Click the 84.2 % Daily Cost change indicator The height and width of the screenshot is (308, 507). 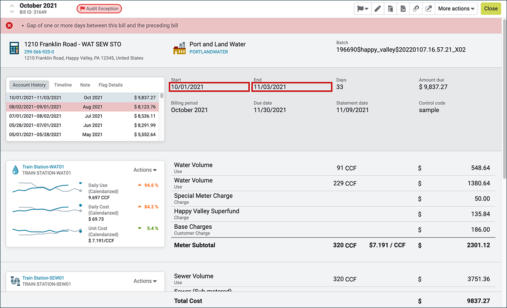[x=148, y=207]
